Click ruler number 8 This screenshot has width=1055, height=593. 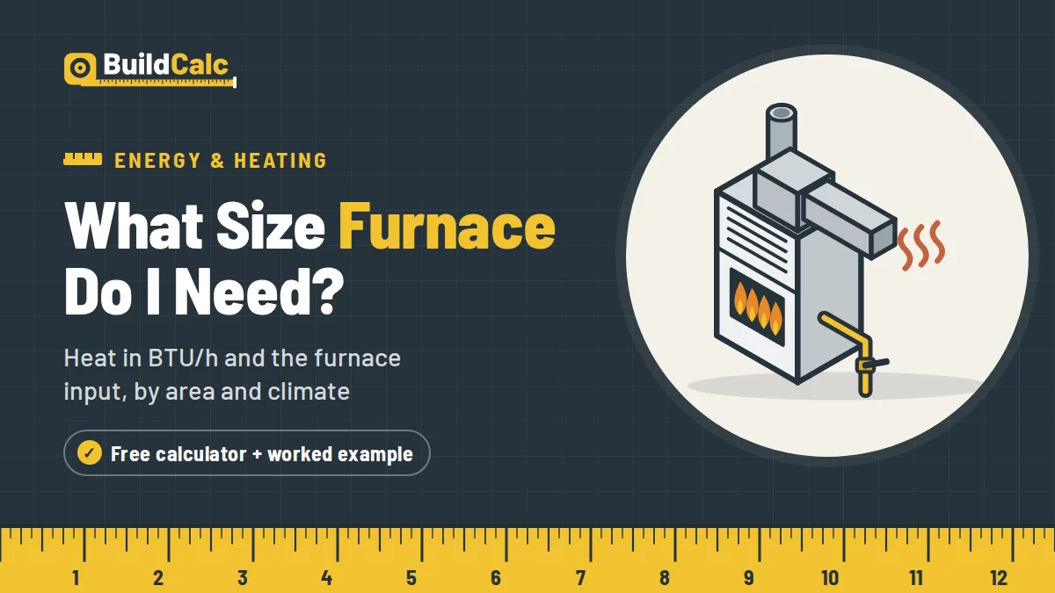665,578
